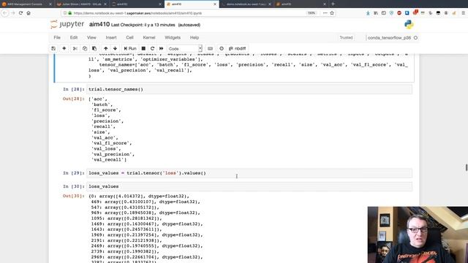Open the File menu
Image resolution: width=468 pixels, height=263 pixels.
click(57, 37)
